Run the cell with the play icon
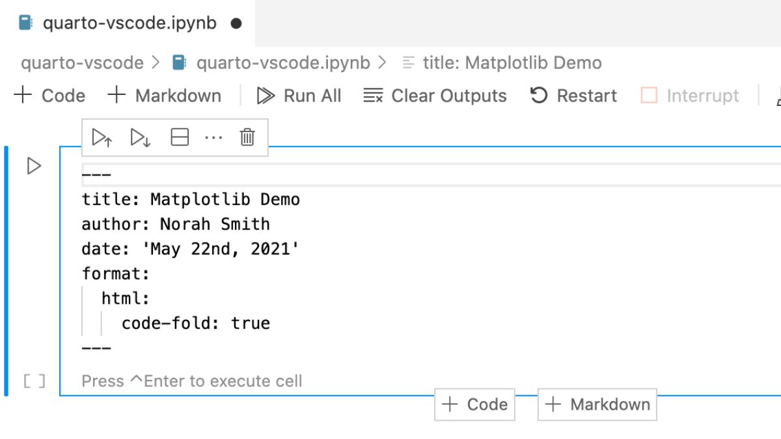The width and height of the screenshot is (781, 439). 34,166
